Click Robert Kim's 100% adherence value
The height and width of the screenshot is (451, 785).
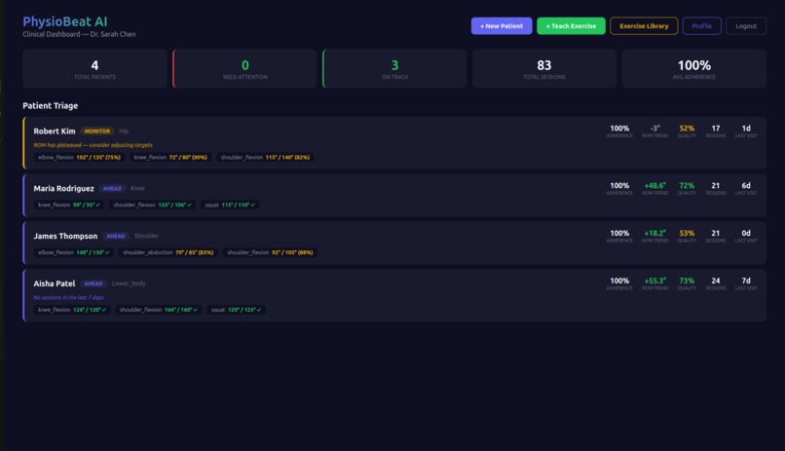tap(619, 129)
